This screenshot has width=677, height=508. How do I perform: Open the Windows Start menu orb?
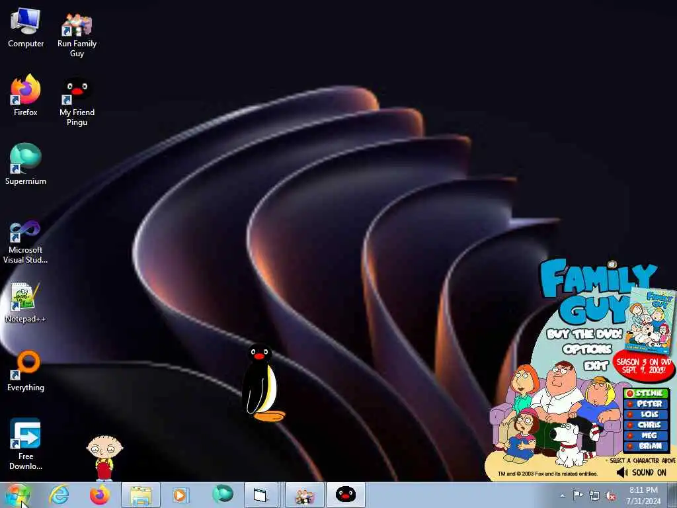17,495
